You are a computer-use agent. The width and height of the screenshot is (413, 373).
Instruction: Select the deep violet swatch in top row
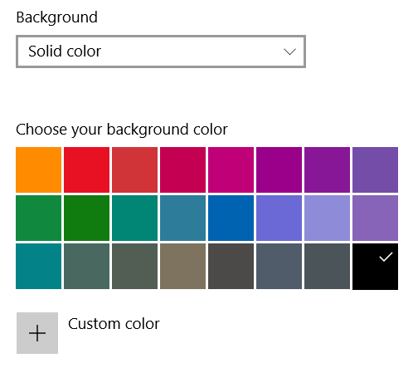coord(327,169)
